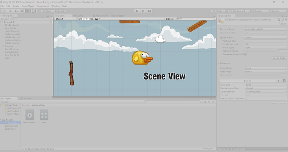Viewport: 288px width, 152px height.
Task: Switch to the Animator tab
Action: tap(118, 16)
